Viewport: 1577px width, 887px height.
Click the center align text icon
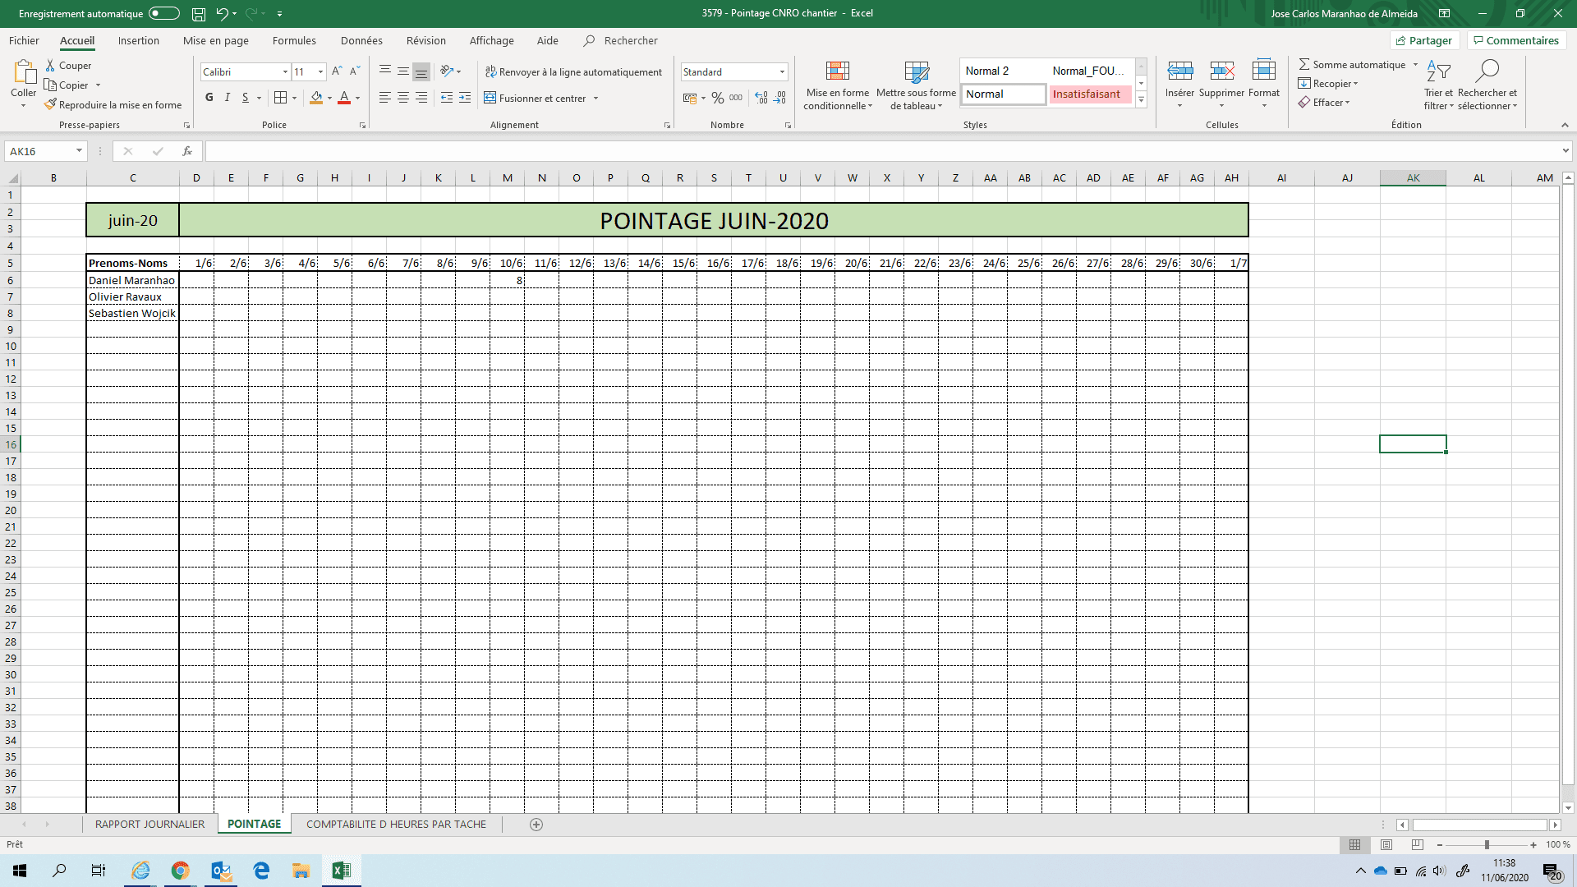coord(403,98)
